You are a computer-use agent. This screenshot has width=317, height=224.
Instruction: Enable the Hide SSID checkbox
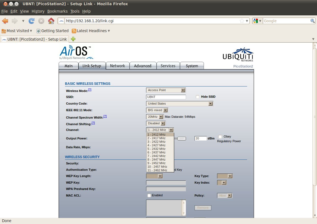tap(197, 97)
